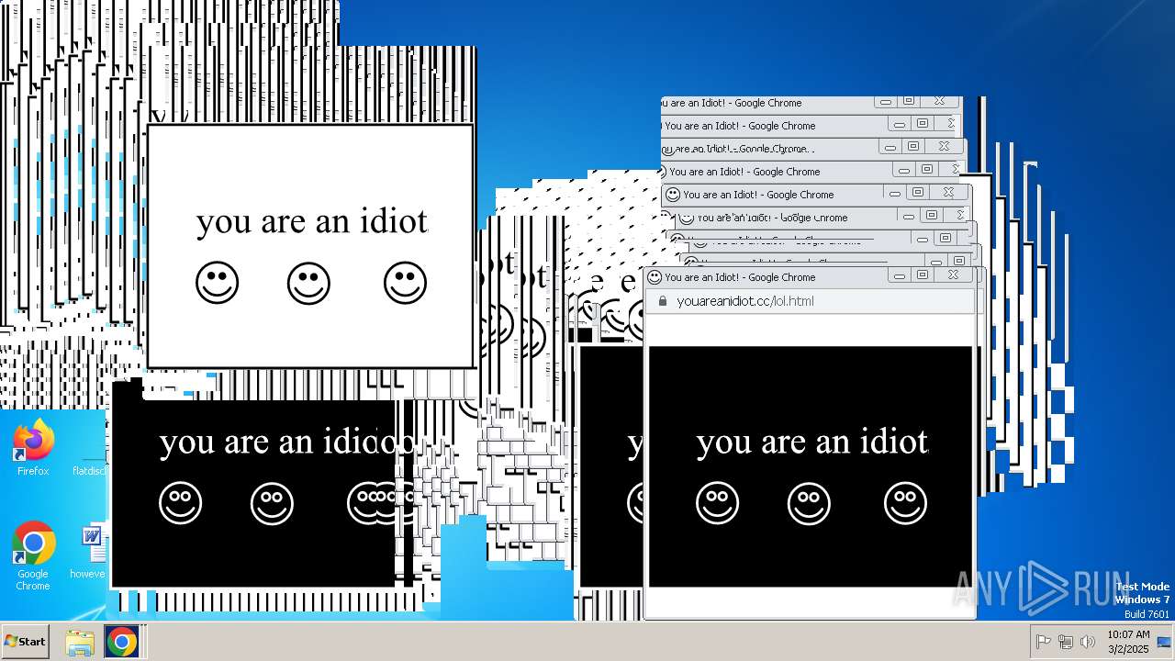
Task: Click the smiley favicon in the front Chrome title bar
Action: 655,276
